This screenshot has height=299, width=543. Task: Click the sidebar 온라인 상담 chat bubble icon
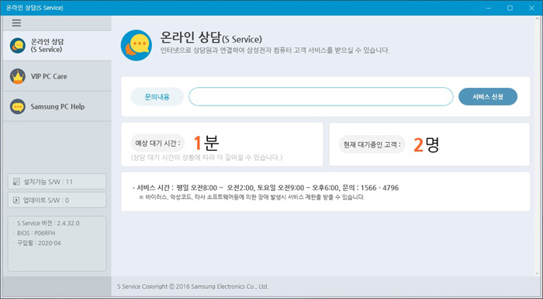pyautogui.click(x=18, y=46)
